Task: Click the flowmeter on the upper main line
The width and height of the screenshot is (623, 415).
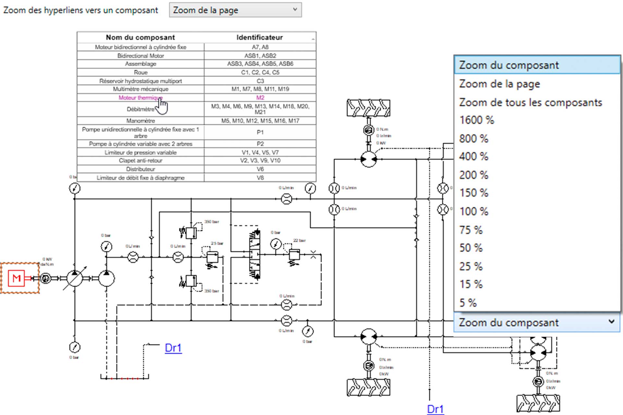Action: click(286, 199)
